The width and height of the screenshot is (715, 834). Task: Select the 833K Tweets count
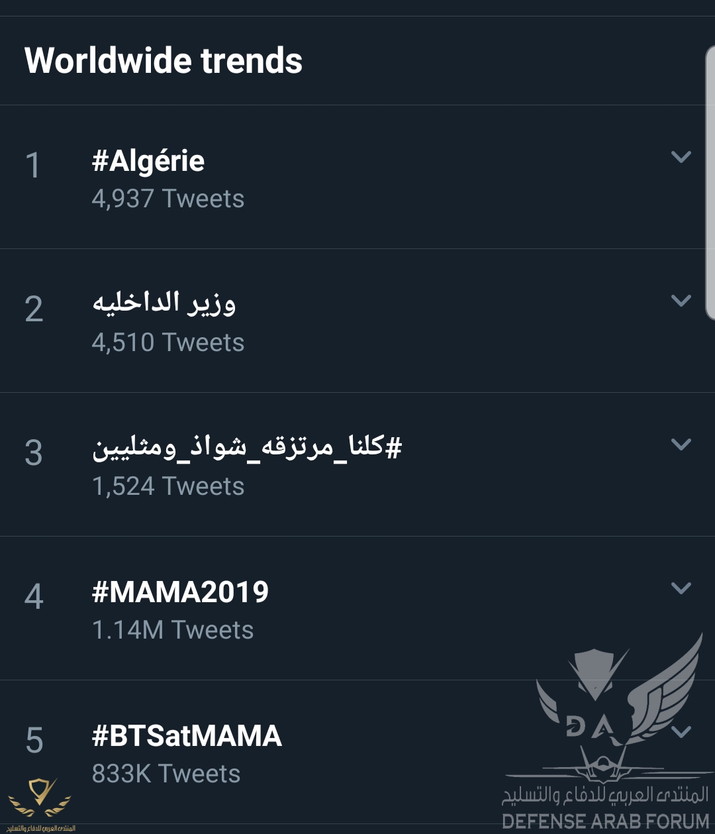(x=166, y=774)
